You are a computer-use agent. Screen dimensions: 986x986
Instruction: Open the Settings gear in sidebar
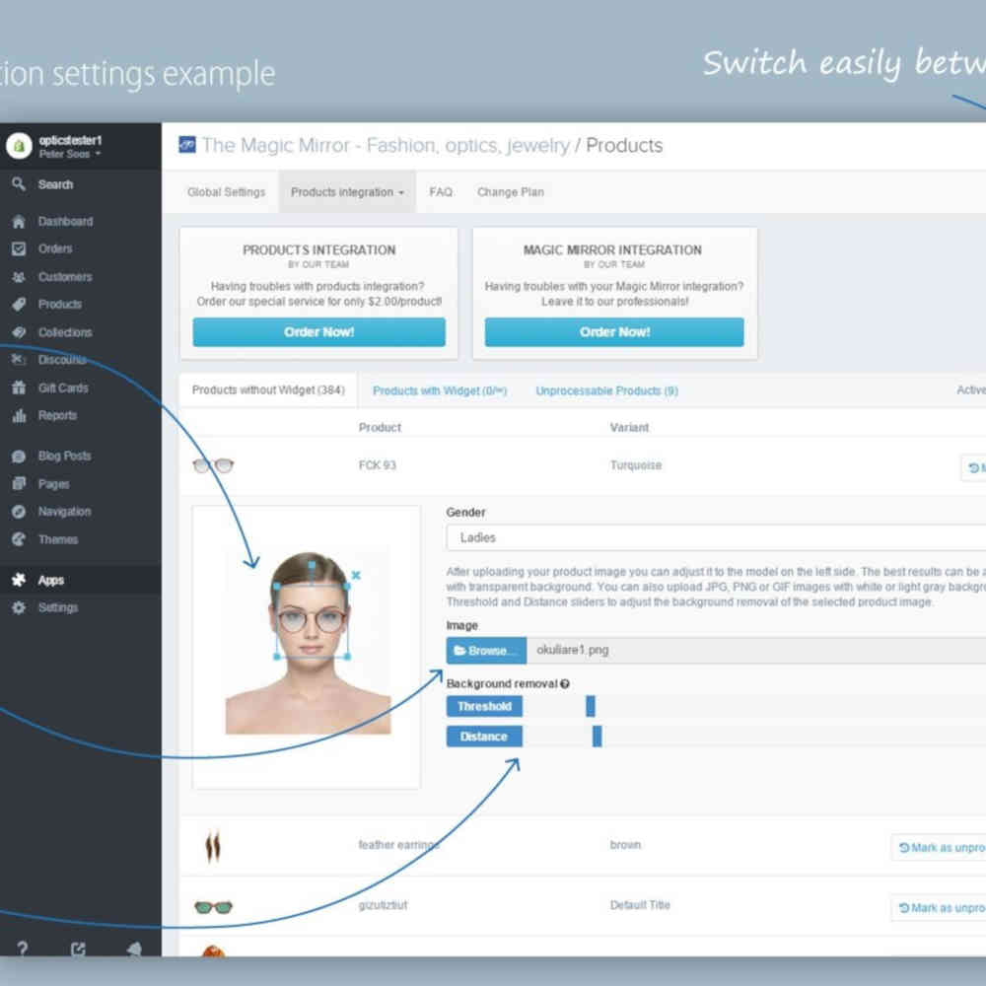[x=19, y=608]
